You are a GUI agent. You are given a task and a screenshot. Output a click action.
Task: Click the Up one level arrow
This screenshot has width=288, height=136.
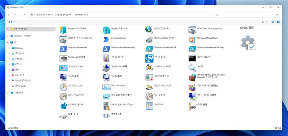25,14
